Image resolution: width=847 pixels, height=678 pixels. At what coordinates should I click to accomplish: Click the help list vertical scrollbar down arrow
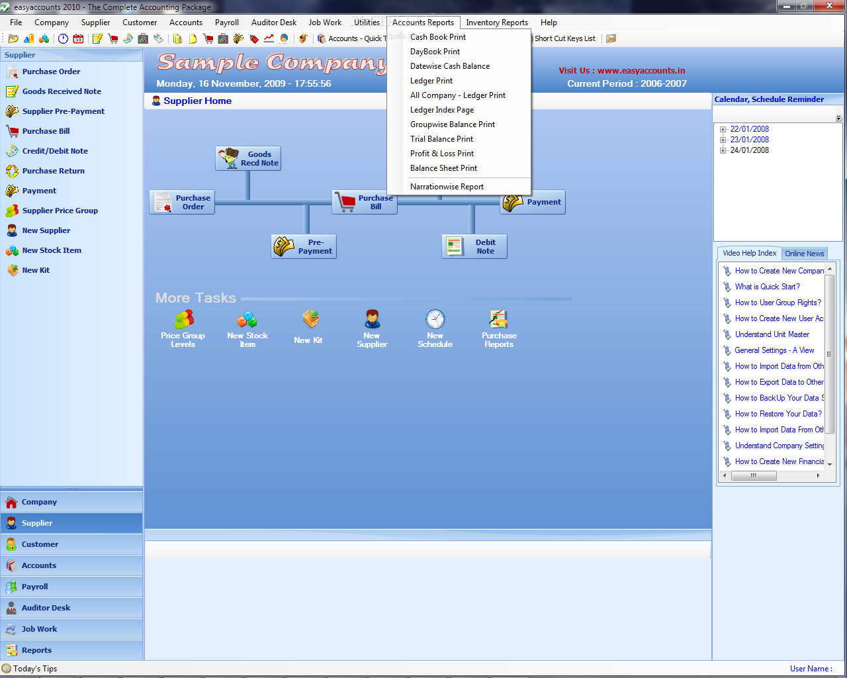(x=830, y=465)
